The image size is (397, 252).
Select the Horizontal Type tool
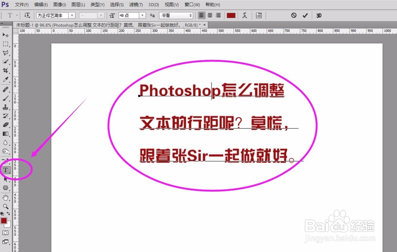click(6, 170)
